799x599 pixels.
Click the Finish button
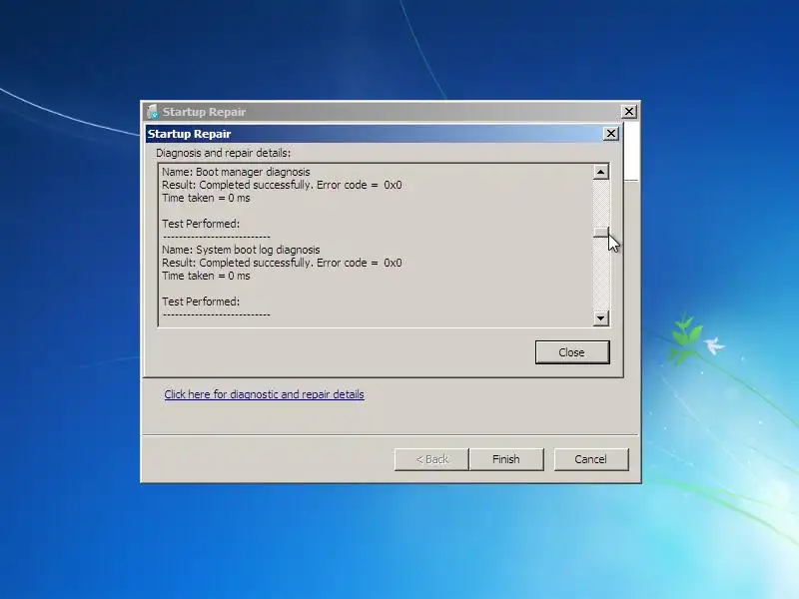pos(506,459)
